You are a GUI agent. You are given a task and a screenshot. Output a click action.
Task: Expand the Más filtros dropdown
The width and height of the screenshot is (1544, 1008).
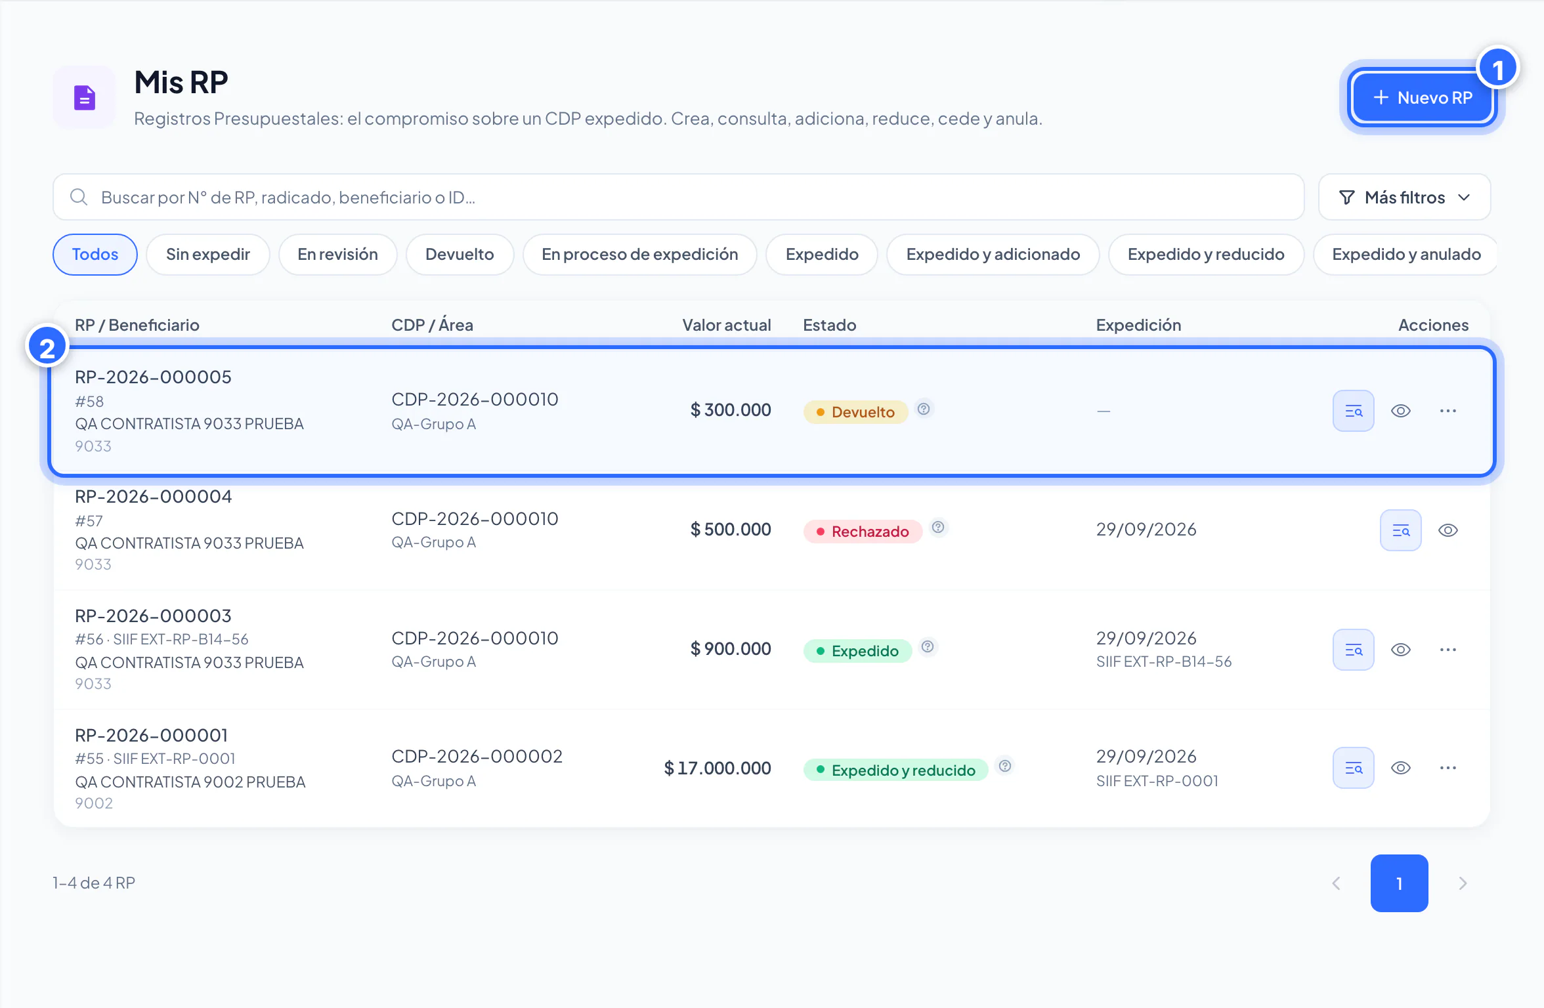[x=1404, y=197]
